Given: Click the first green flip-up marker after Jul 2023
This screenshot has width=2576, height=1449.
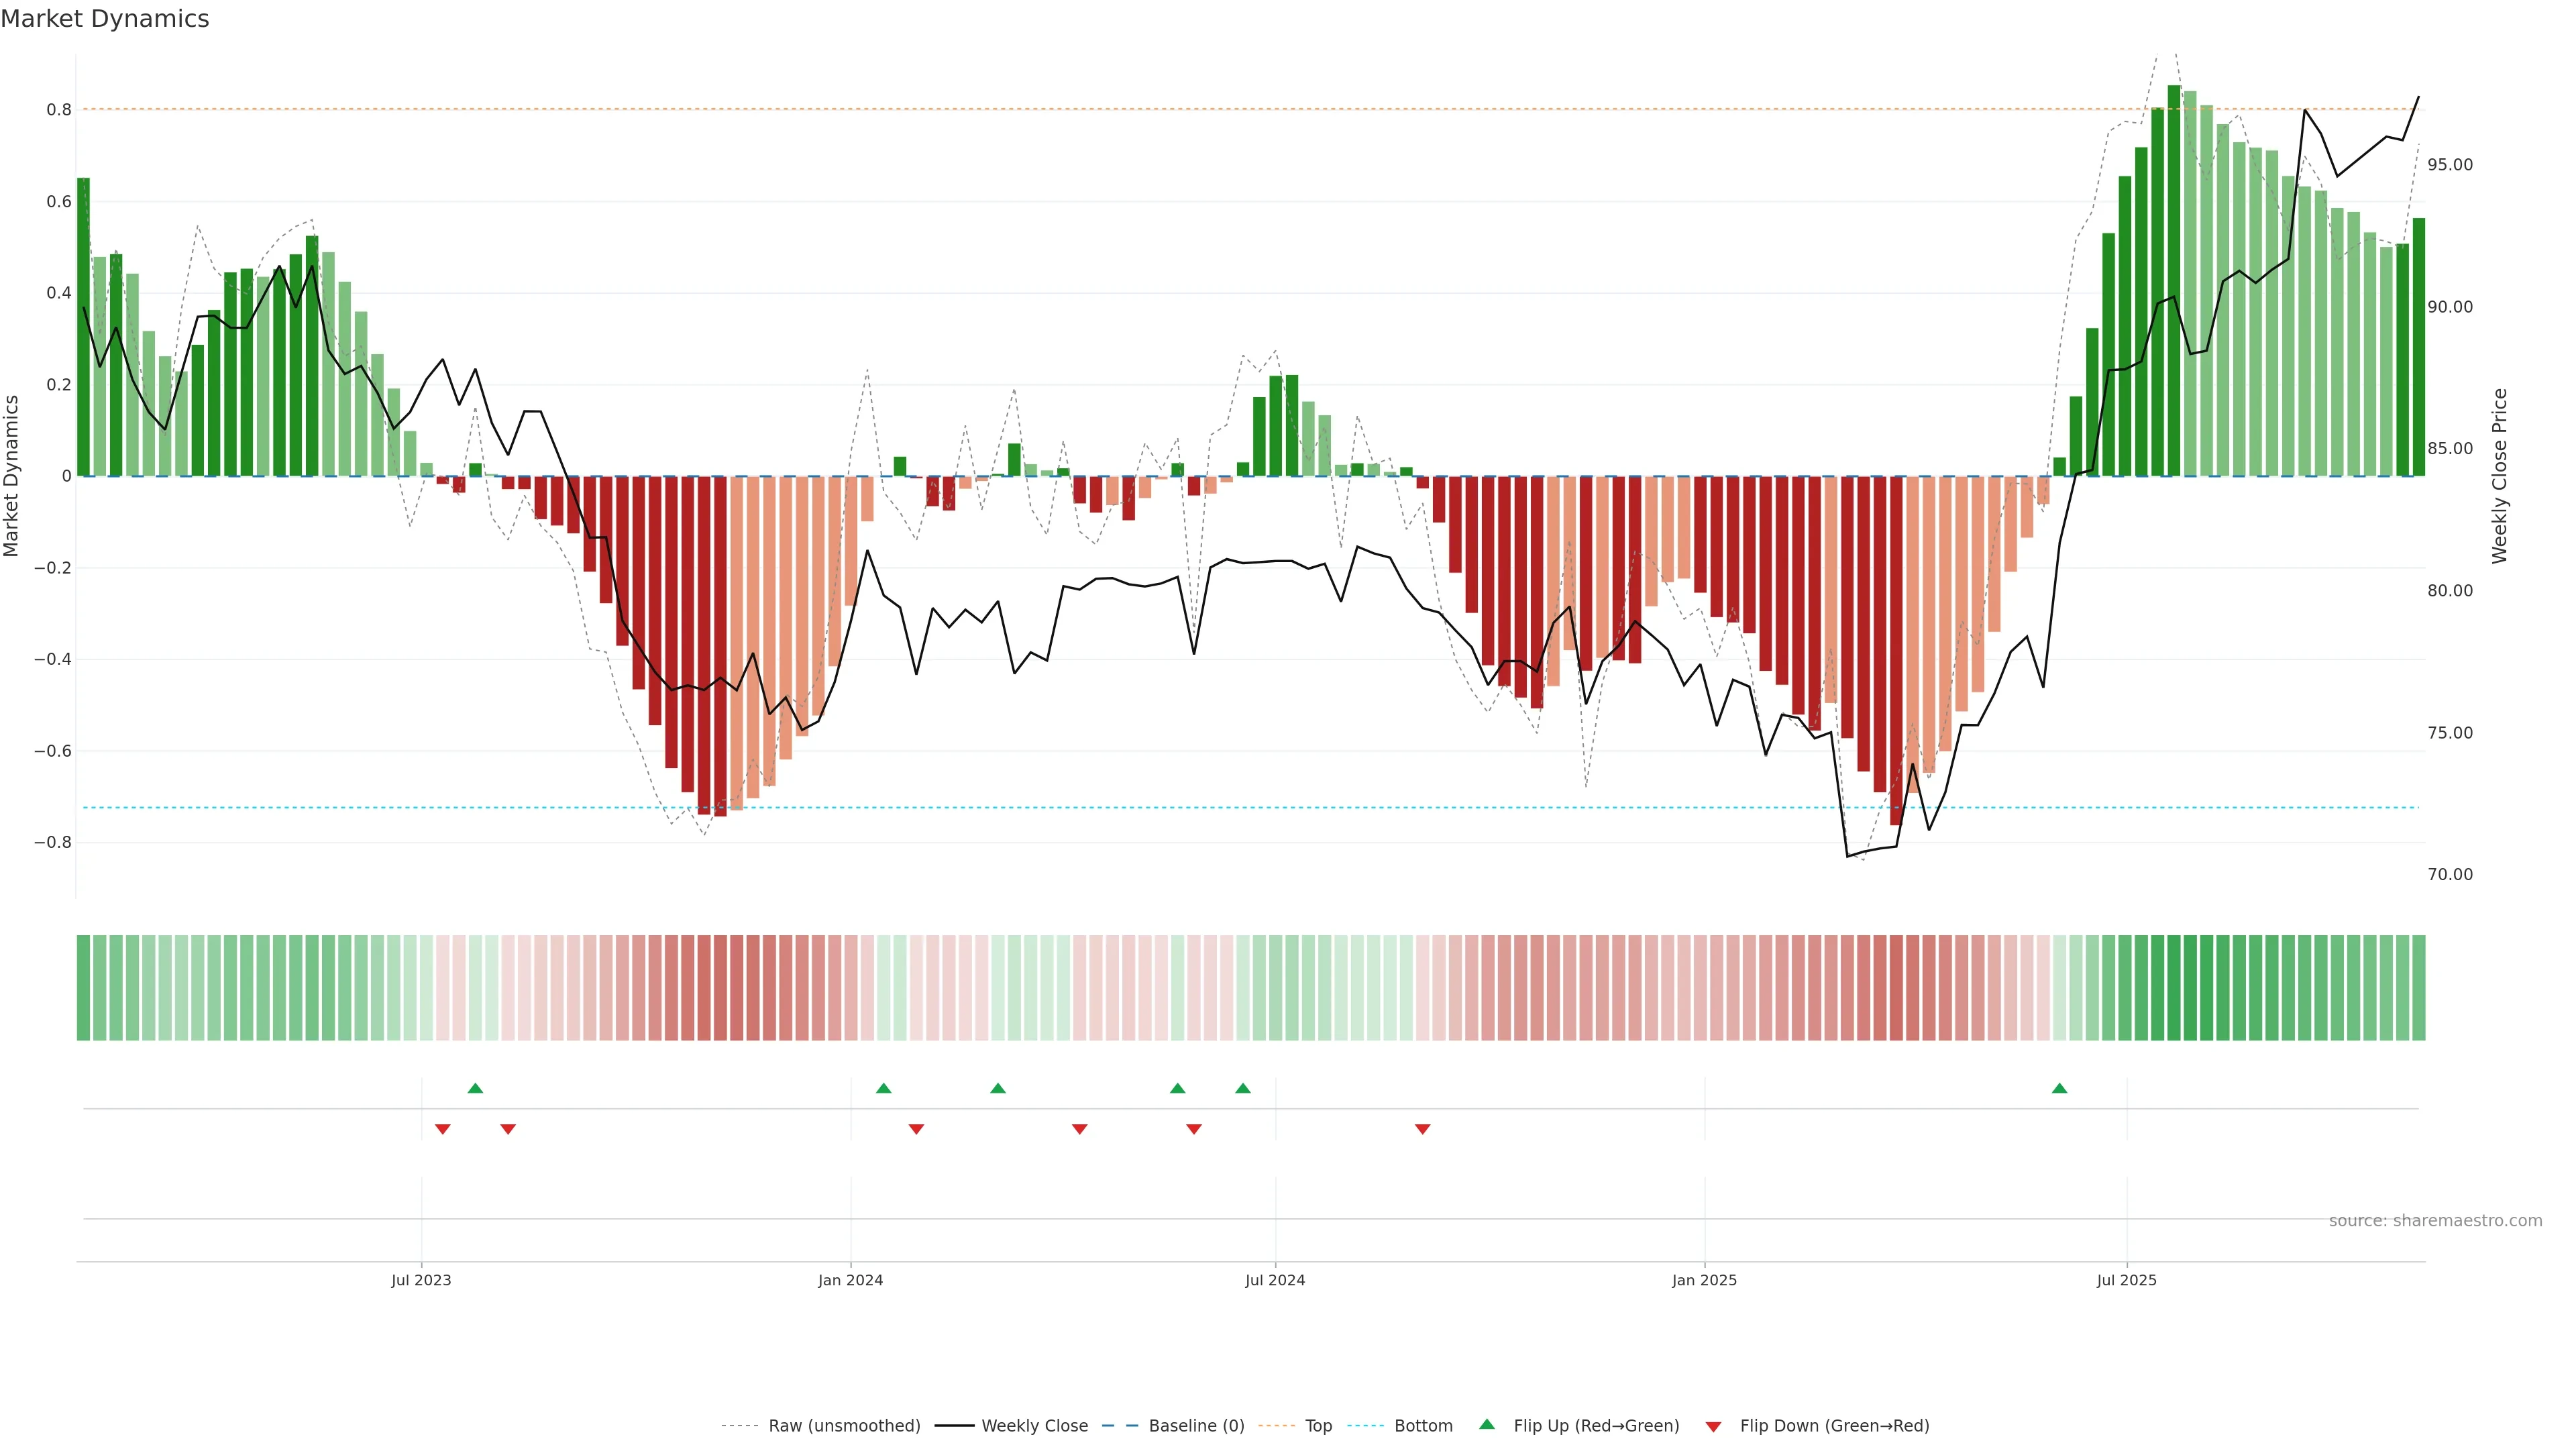Looking at the screenshot, I should pyautogui.click(x=475, y=1088).
